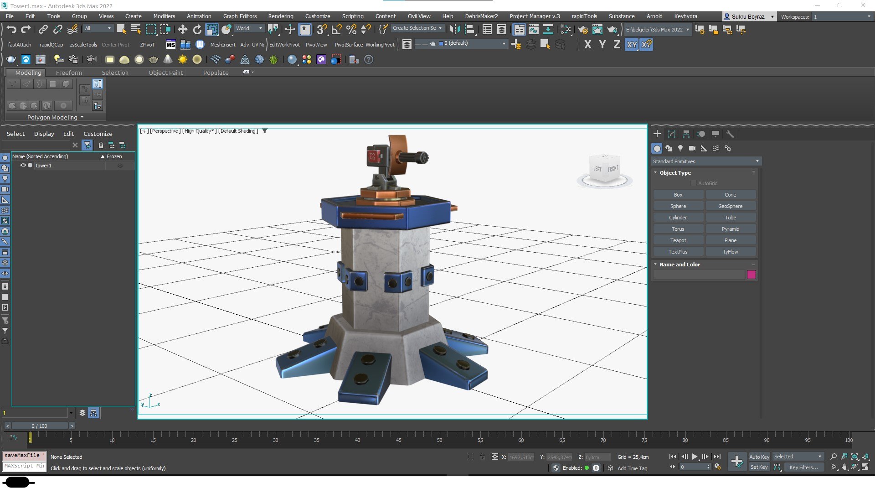This screenshot has width=875, height=488.
Task: Open the help question mark icon
Action: pos(369,60)
